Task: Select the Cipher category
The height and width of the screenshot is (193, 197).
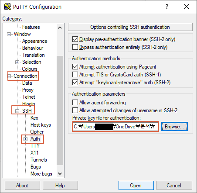Action: coord(37,132)
